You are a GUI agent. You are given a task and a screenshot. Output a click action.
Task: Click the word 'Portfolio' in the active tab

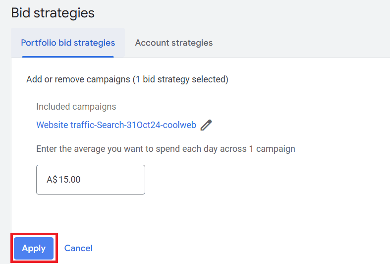tap(38, 43)
